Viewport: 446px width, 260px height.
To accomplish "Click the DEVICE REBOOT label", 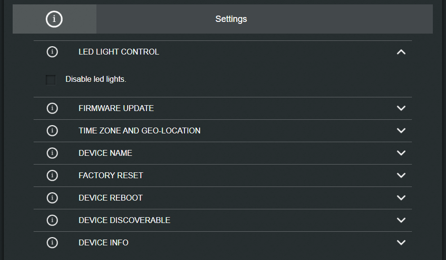I will [x=111, y=198].
